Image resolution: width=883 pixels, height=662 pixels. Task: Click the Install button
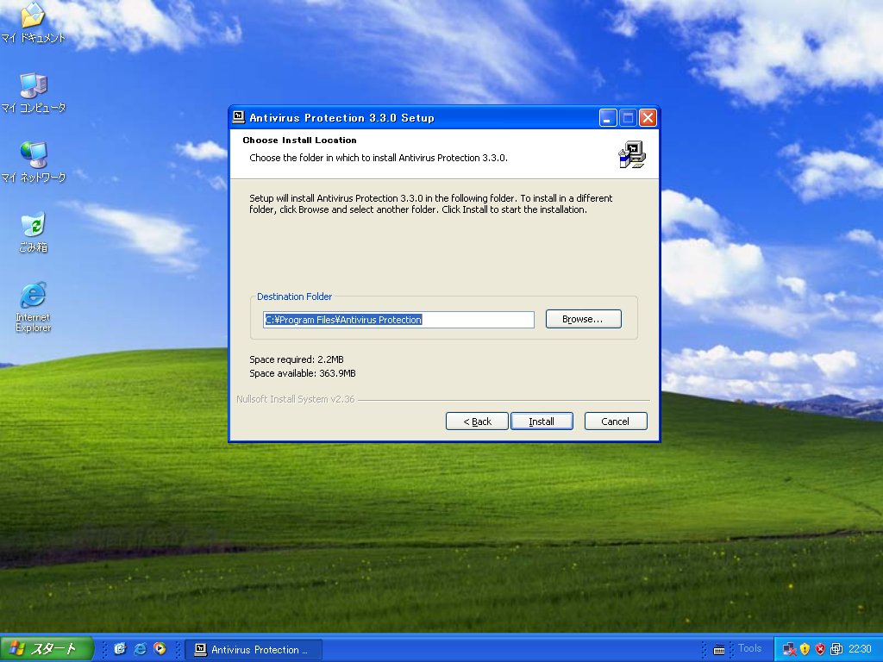pos(542,421)
